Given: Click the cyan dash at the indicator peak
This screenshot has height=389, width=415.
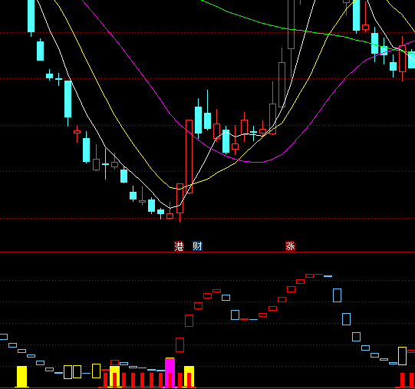Looking at the screenshot, I should click(328, 276).
